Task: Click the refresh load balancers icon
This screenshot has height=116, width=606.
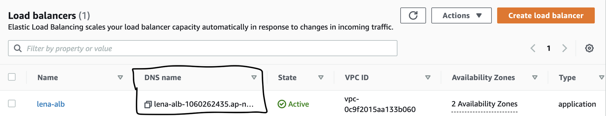Action: click(413, 15)
